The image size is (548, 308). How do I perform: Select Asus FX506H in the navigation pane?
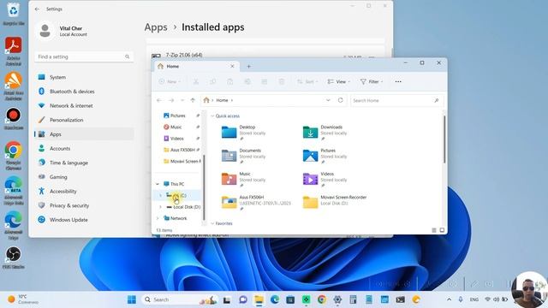coord(182,150)
